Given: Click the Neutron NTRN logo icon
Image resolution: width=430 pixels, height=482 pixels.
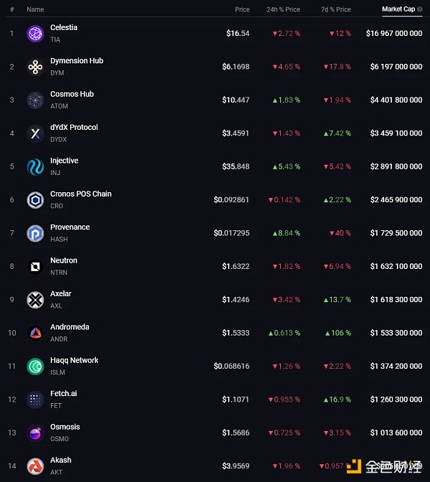Looking at the screenshot, I should (x=35, y=267).
